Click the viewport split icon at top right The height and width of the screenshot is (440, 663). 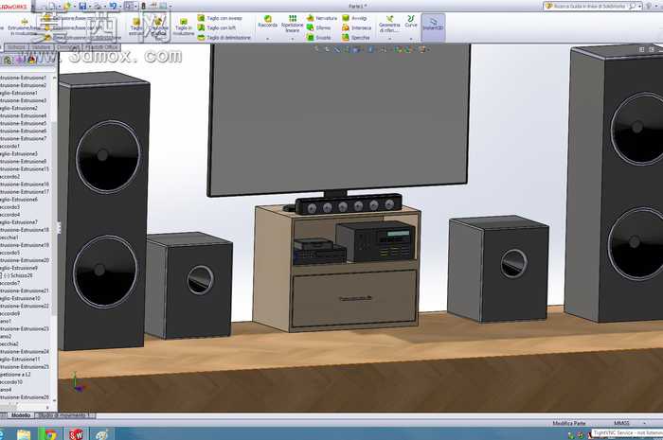click(x=642, y=49)
